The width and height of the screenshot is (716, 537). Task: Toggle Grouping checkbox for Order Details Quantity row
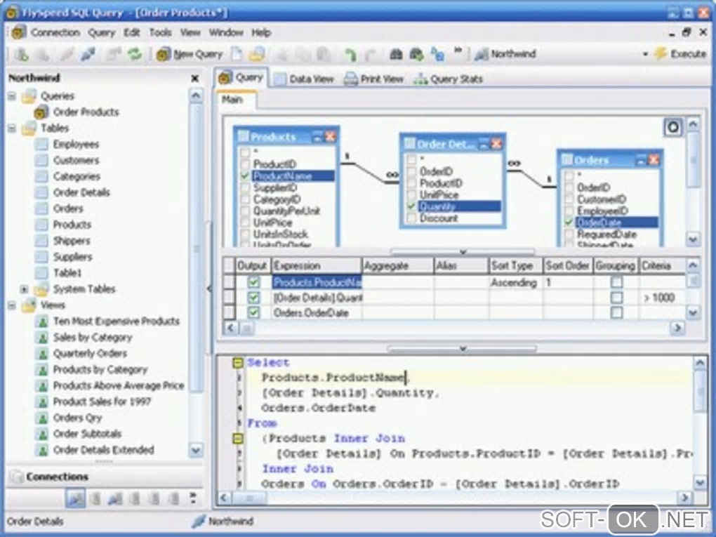tap(616, 298)
